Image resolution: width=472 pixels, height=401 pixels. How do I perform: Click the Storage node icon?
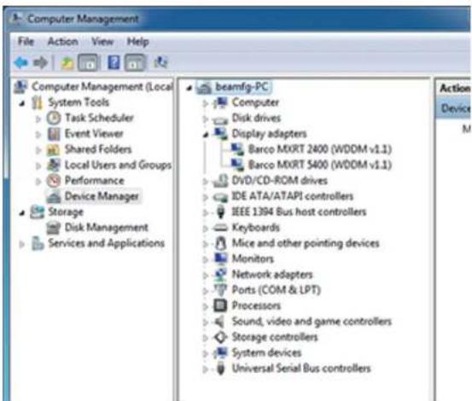click(x=38, y=212)
